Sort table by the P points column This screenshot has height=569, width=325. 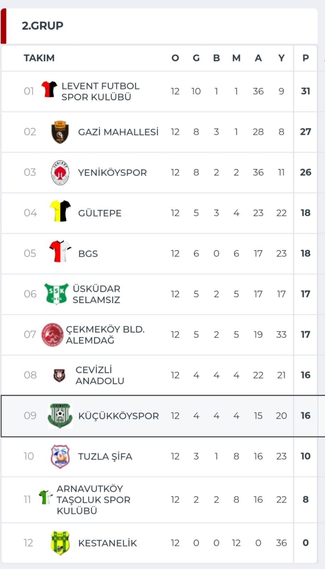pos(305,58)
